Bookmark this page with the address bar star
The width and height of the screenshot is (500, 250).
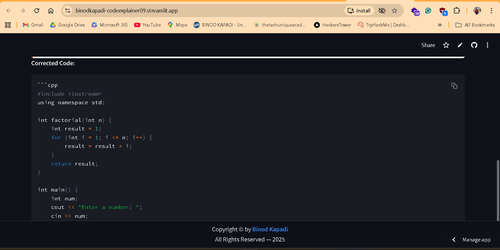click(395, 11)
